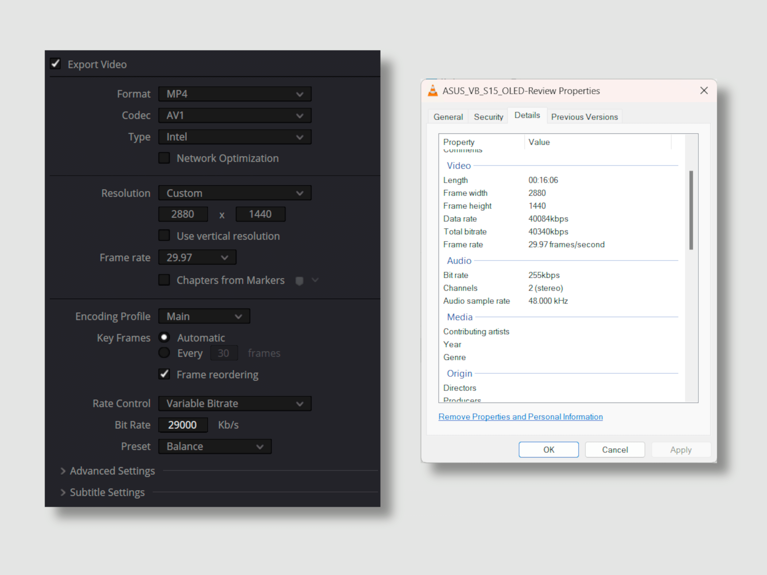Image resolution: width=767 pixels, height=575 pixels.
Task: Click the Property column header
Action: [x=482, y=142]
